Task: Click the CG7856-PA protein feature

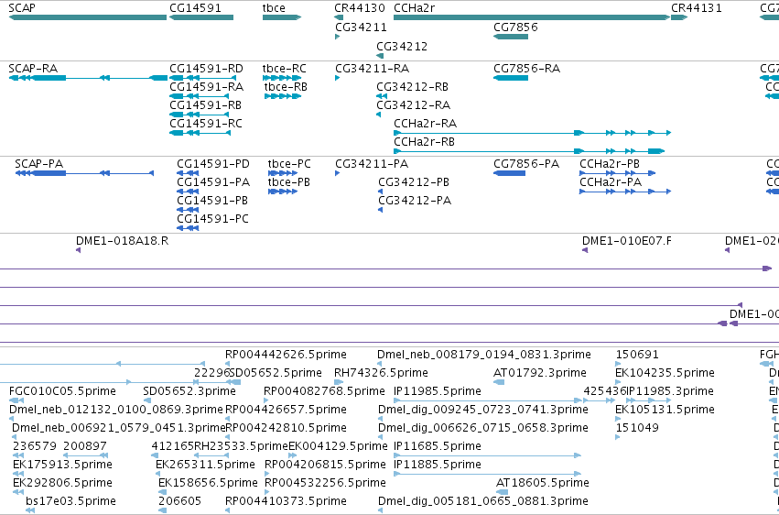Action: [x=509, y=173]
